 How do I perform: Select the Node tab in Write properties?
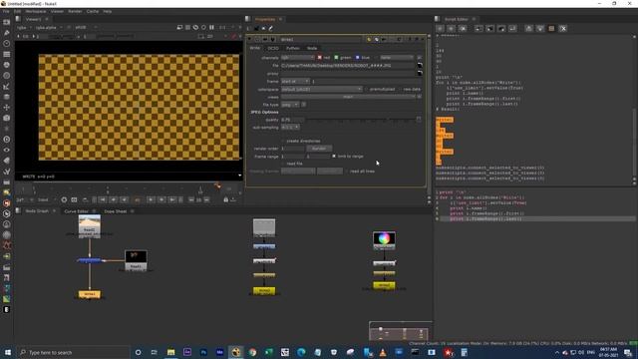pos(312,48)
